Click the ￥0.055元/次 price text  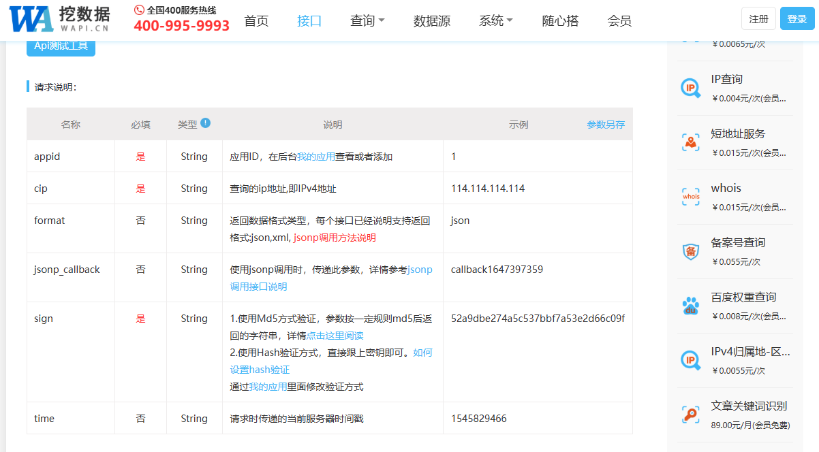pos(736,261)
